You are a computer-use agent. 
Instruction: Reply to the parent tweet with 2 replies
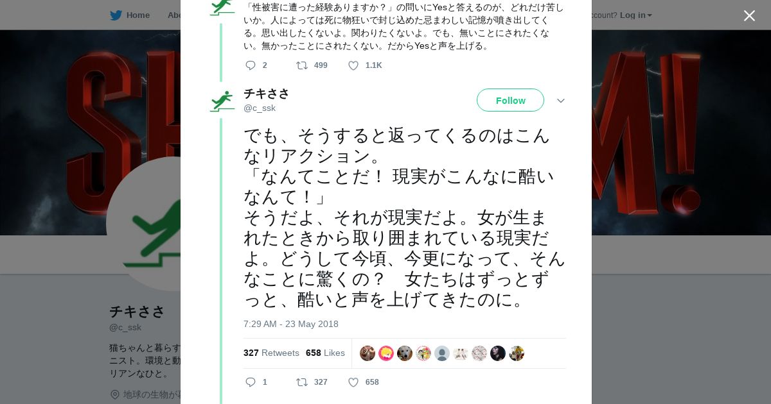pyautogui.click(x=251, y=65)
